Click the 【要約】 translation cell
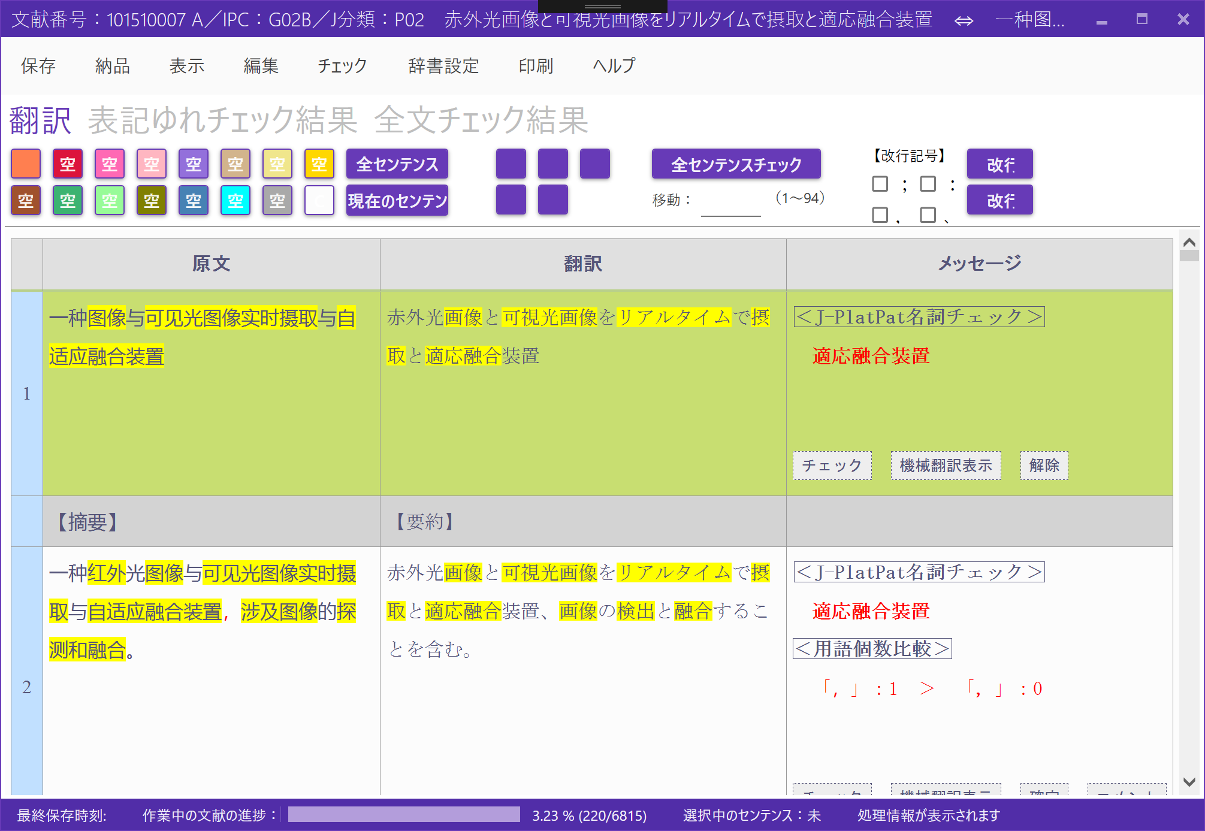 click(x=583, y=522)
